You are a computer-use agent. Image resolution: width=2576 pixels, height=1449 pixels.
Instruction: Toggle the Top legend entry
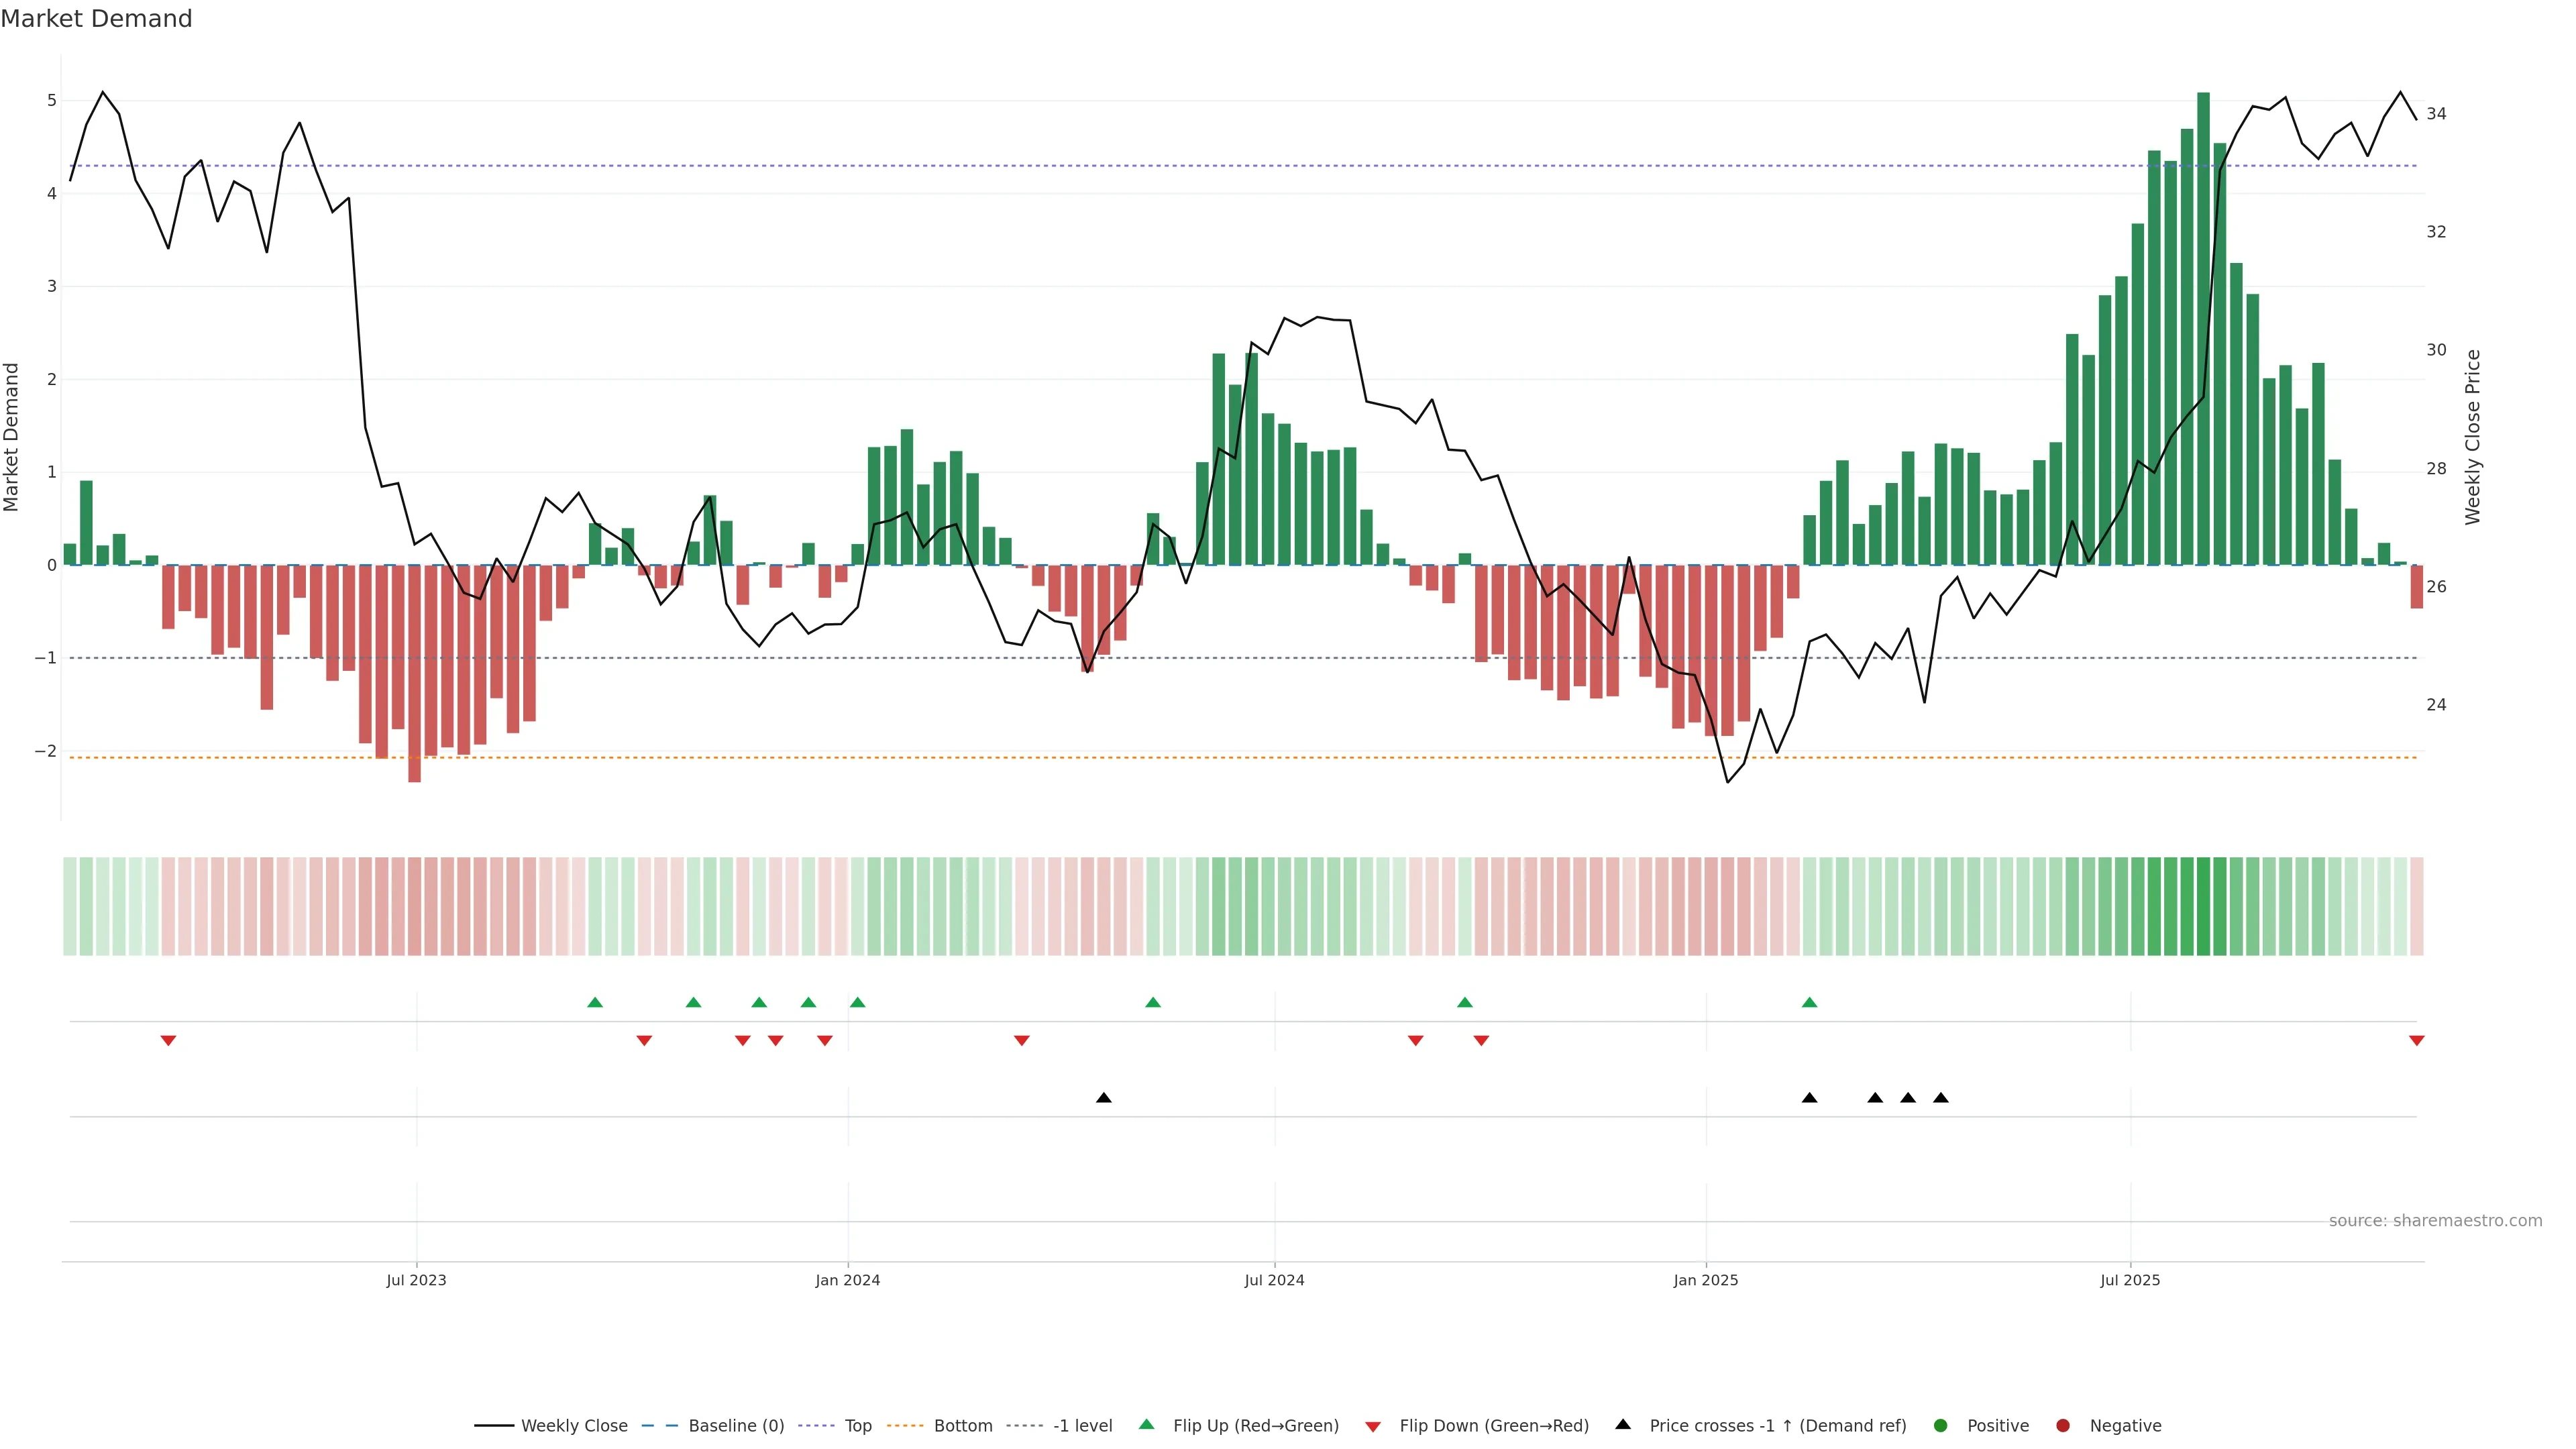point(857,1425)
